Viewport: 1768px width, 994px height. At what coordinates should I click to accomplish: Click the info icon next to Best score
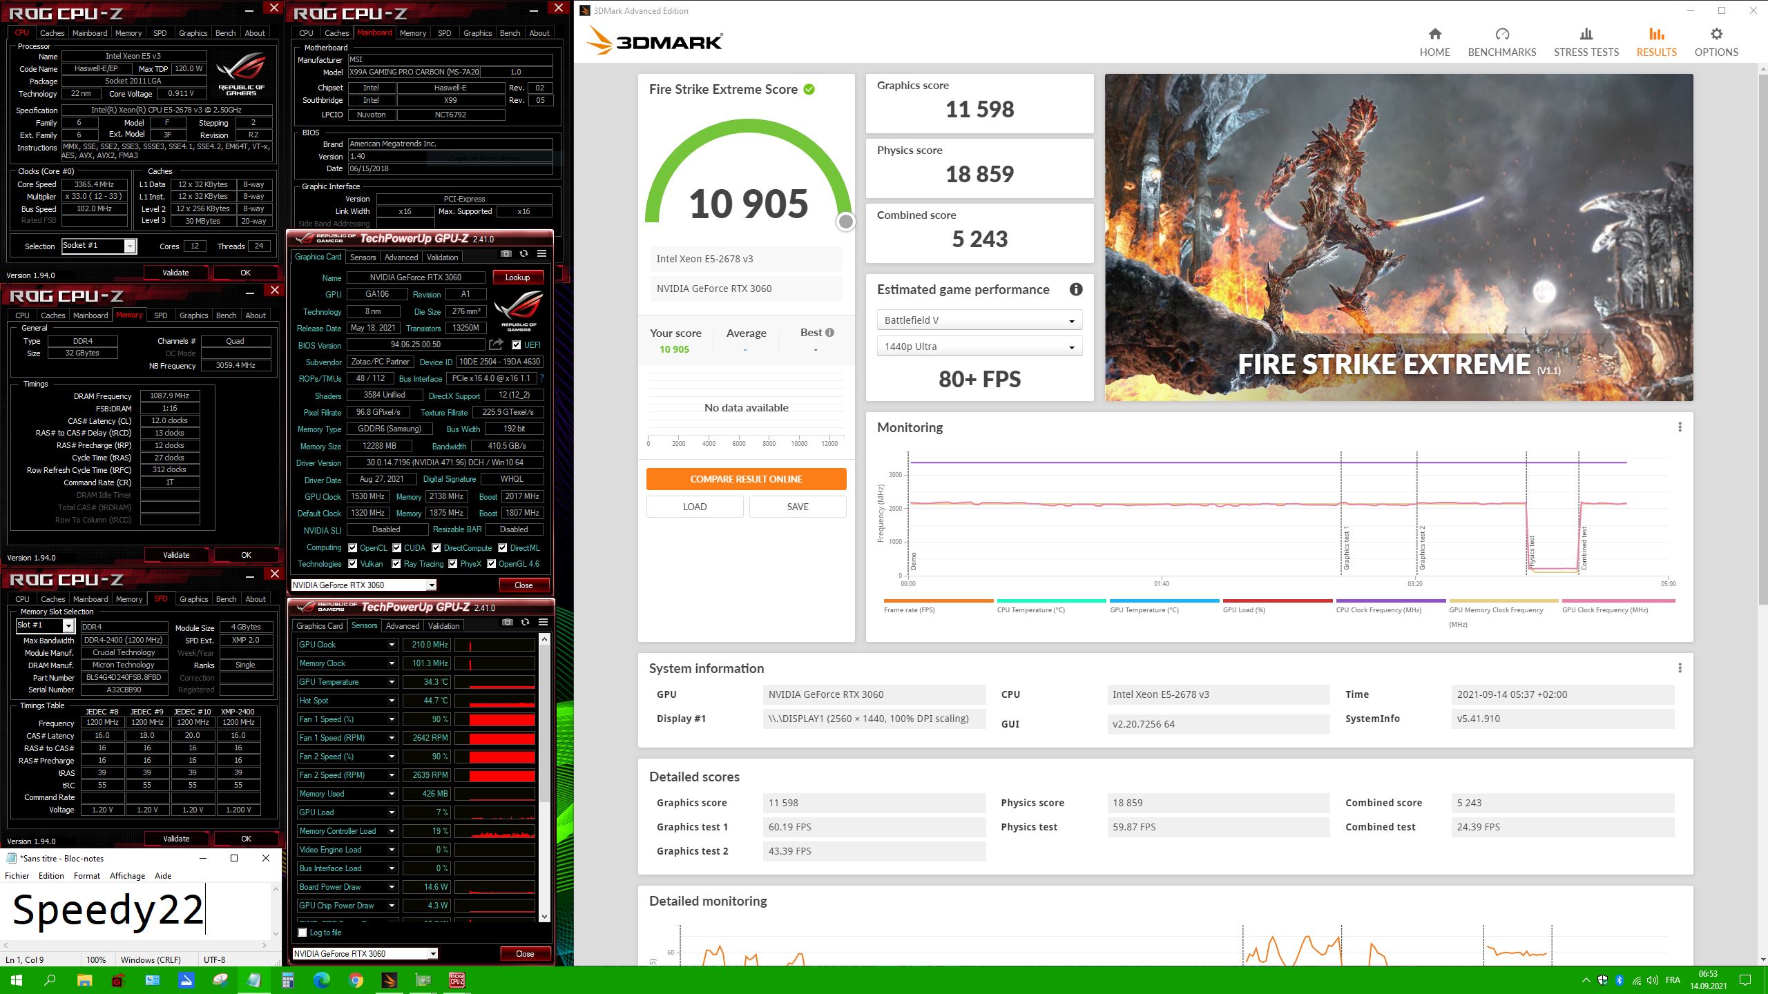[x=829, y=332]
